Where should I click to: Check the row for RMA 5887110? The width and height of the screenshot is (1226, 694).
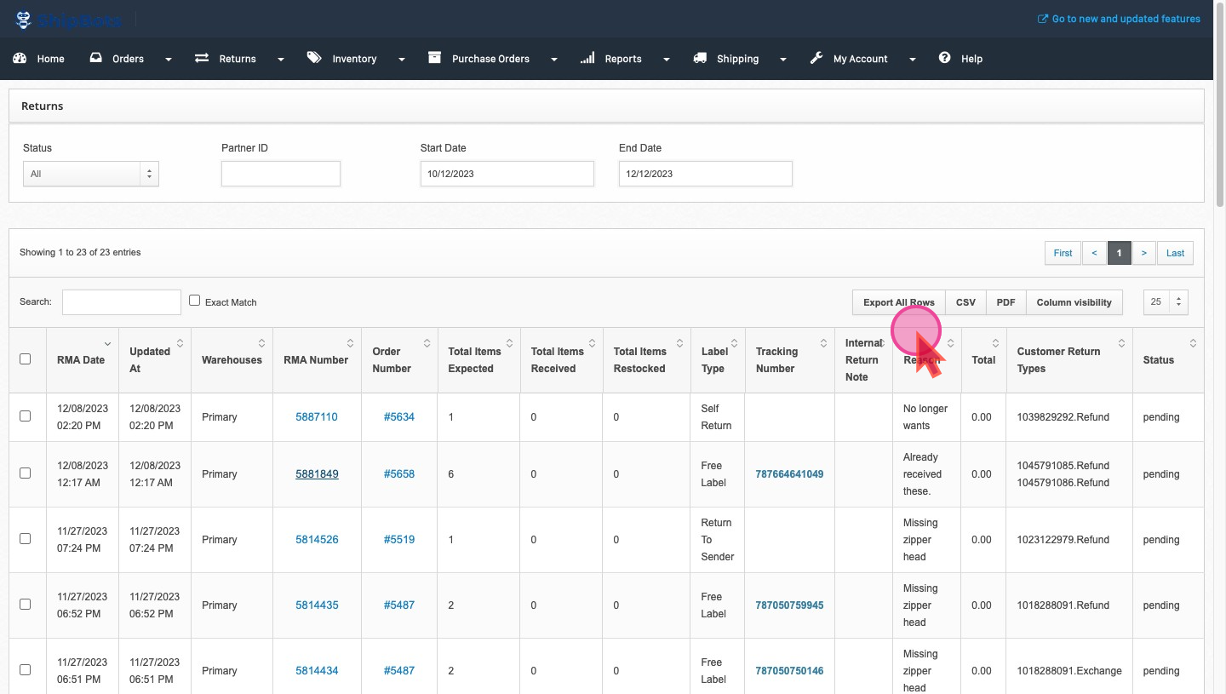click(x=26, y=416)
